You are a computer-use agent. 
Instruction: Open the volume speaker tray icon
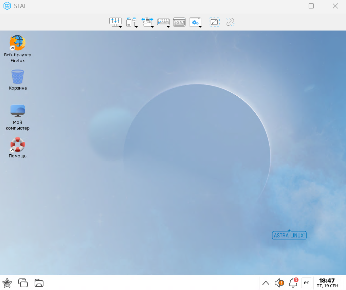click(x=279, y=283)
